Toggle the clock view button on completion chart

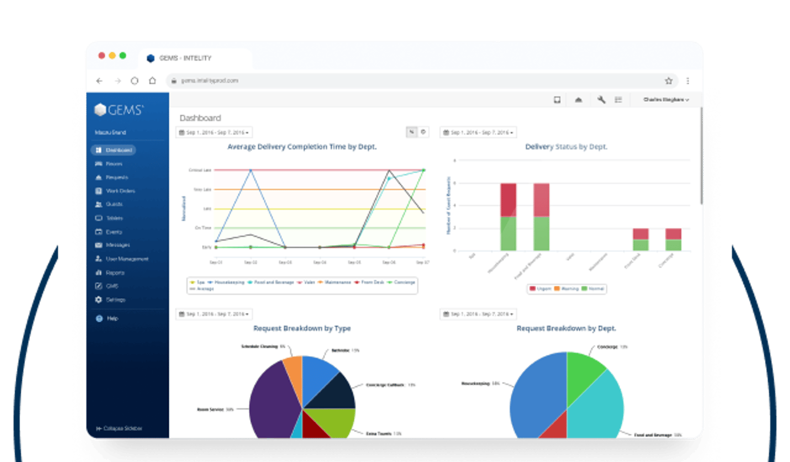tap(423, 132)
